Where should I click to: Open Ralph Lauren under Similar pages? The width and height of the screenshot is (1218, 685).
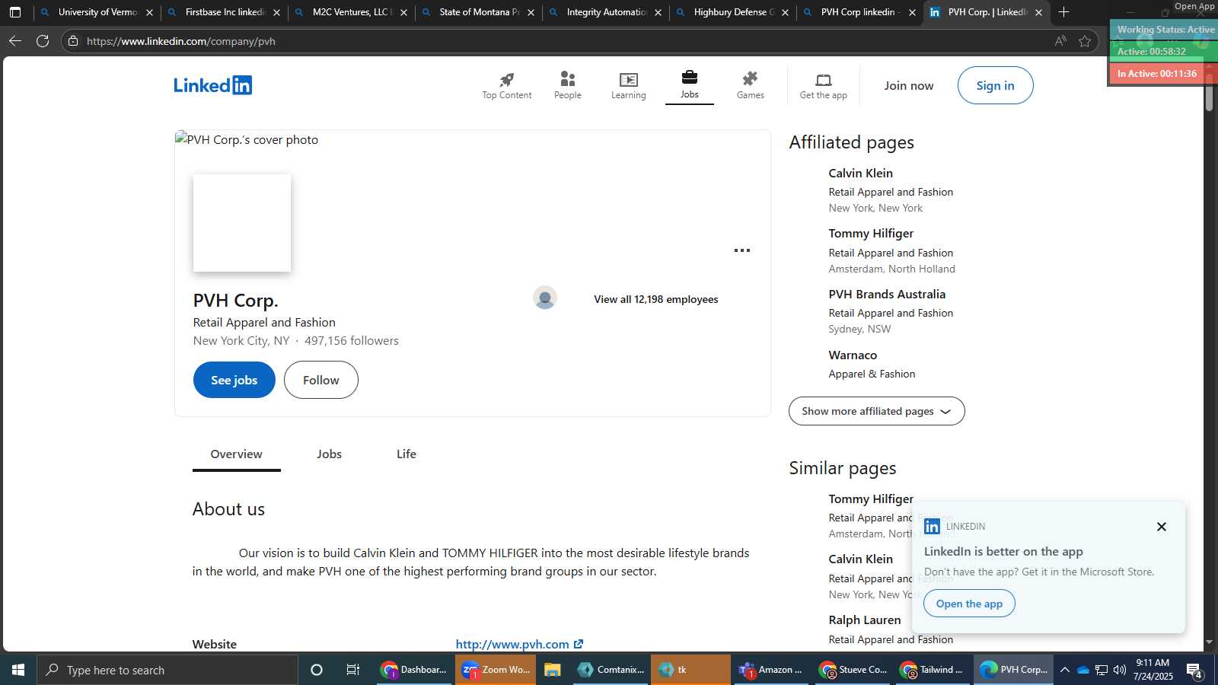tap(865, 620)
